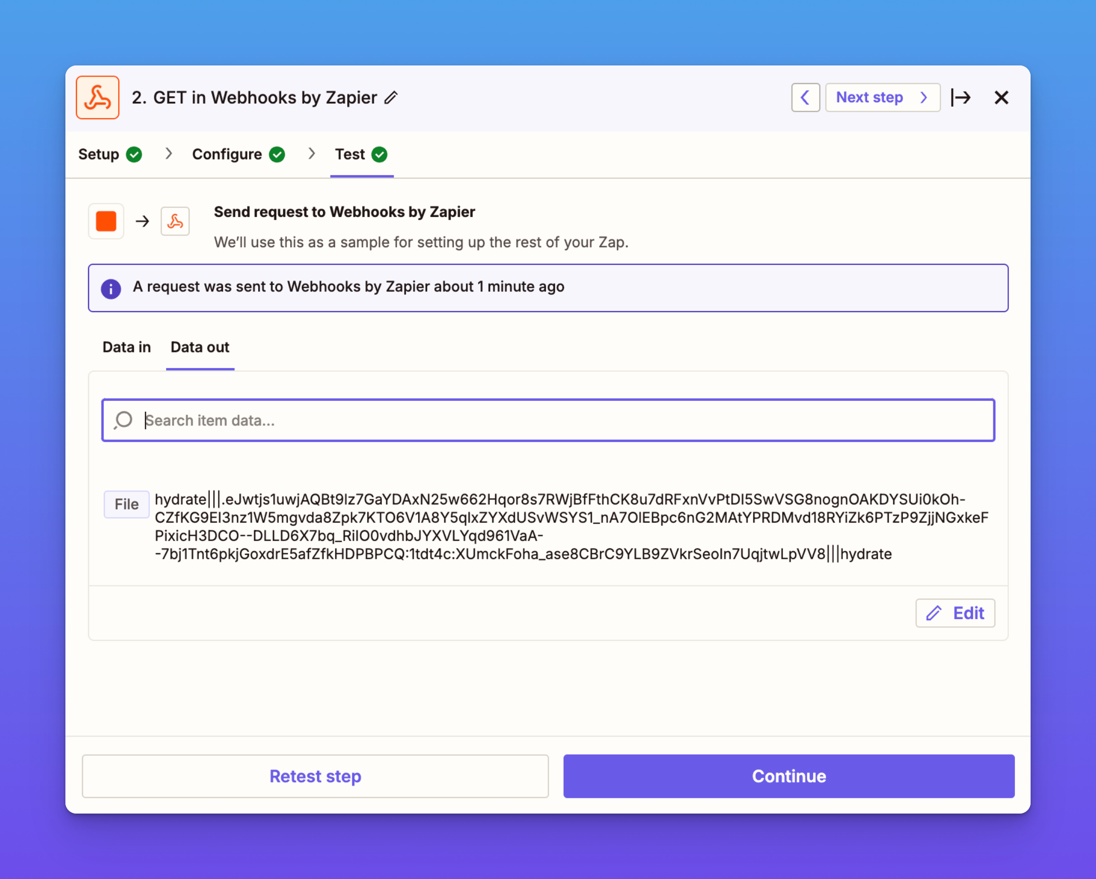Click the info icon in the request banner
Screen dimensions: 1096x879
[x=111, y=288]
